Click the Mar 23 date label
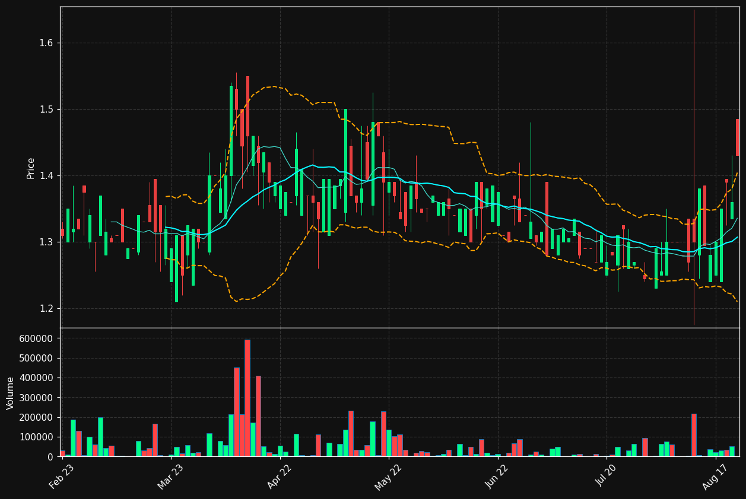 click(170, 476)
